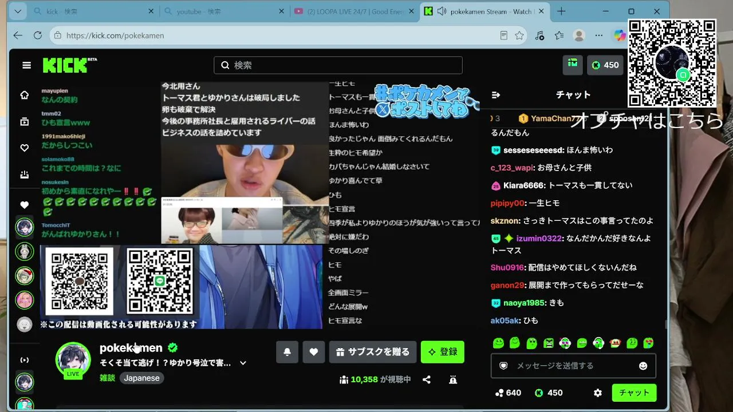This screenshot has width=733, height=412.
Task: Close the 'kick - 検索' tab
Action: (151, 11)
